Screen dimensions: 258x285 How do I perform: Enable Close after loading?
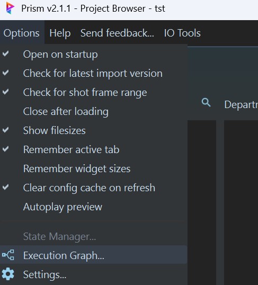94,111
